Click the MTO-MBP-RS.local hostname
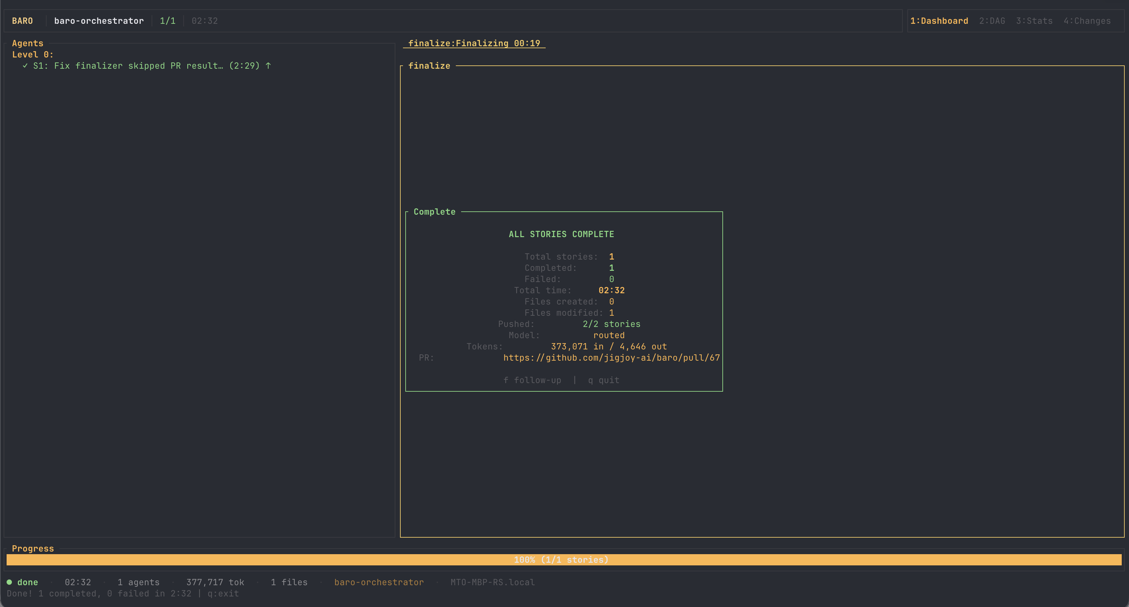The image size is (1129, 607). [492, 582]
